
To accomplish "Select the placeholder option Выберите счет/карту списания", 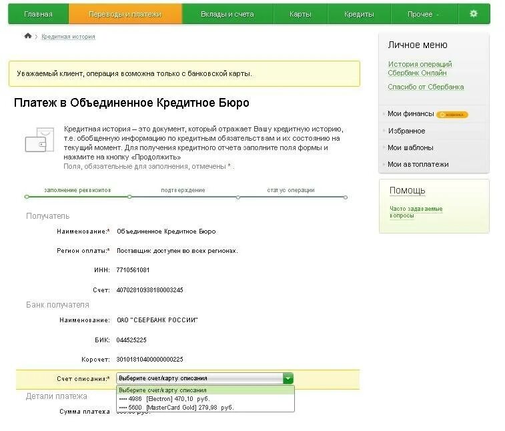I will coord(205,390).
